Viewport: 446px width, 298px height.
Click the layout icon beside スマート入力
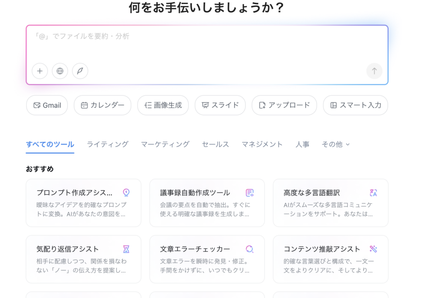[333, 105]
